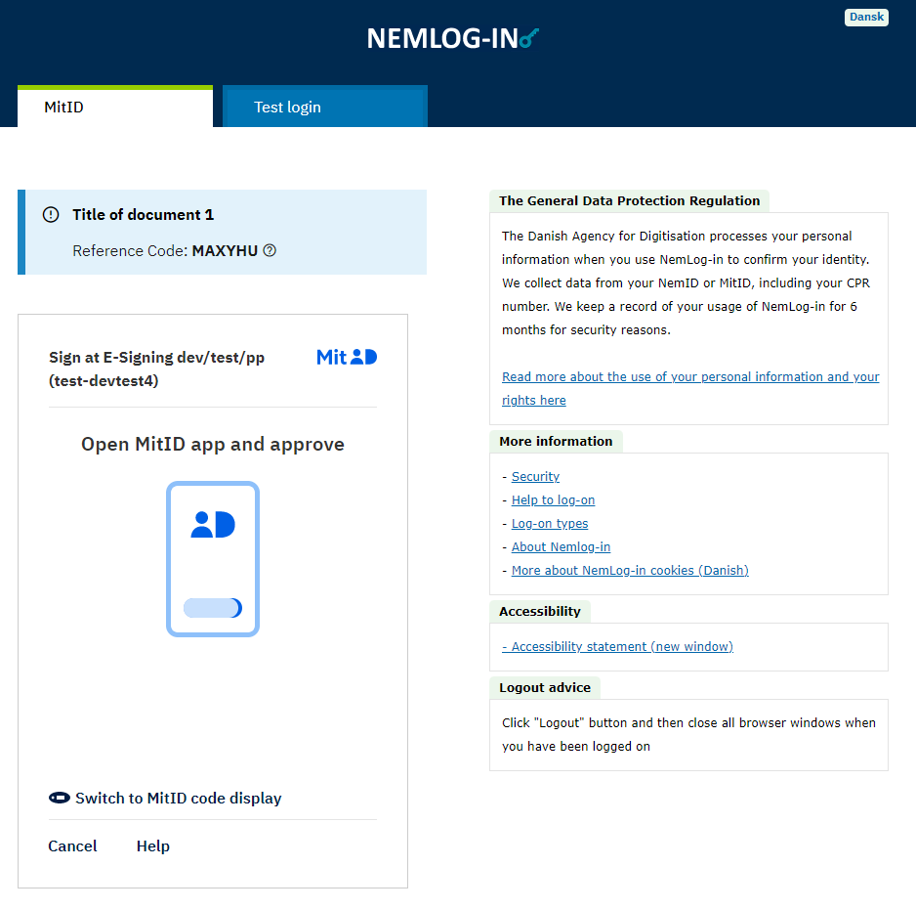Click the phone illustration with MitID app
916x910 pixels.
[213, 559]
